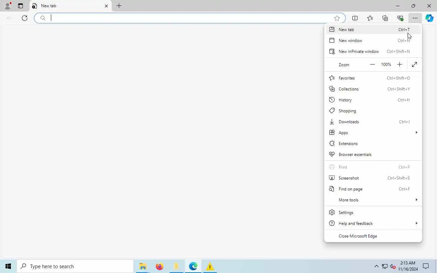Select New window menu item
Screen dimensions: 437x273
coord(373,41)
